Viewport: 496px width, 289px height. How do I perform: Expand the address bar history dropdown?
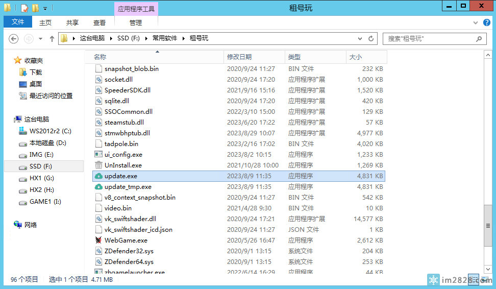pos(360,39)
